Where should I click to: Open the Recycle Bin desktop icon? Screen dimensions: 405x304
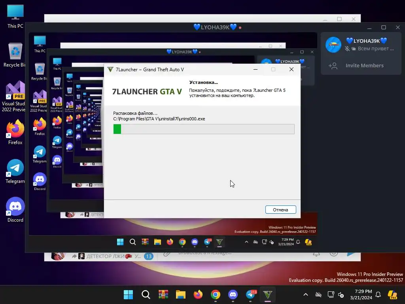15,55
